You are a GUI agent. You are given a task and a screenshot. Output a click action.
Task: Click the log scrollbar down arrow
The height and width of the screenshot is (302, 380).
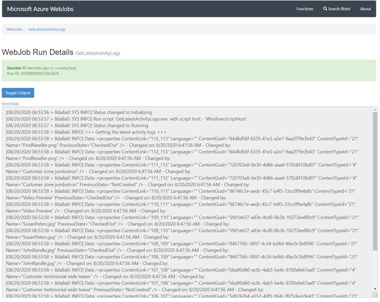click(374, 294)
